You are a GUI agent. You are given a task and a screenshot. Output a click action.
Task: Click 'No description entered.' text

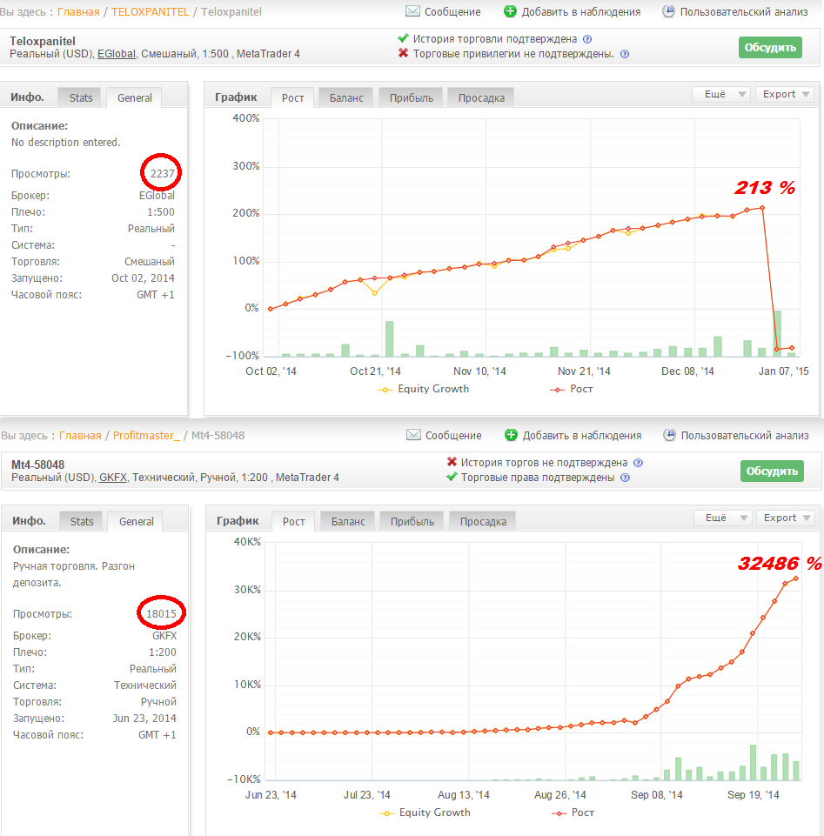(65, 143)
